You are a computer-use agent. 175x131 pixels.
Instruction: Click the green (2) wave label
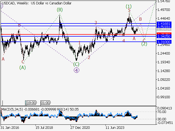(x=144, y=44)
